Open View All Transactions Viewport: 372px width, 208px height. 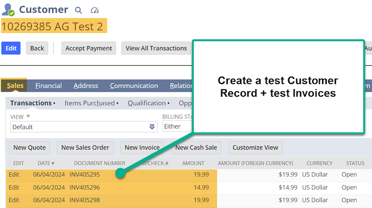(x=156, y=48)
